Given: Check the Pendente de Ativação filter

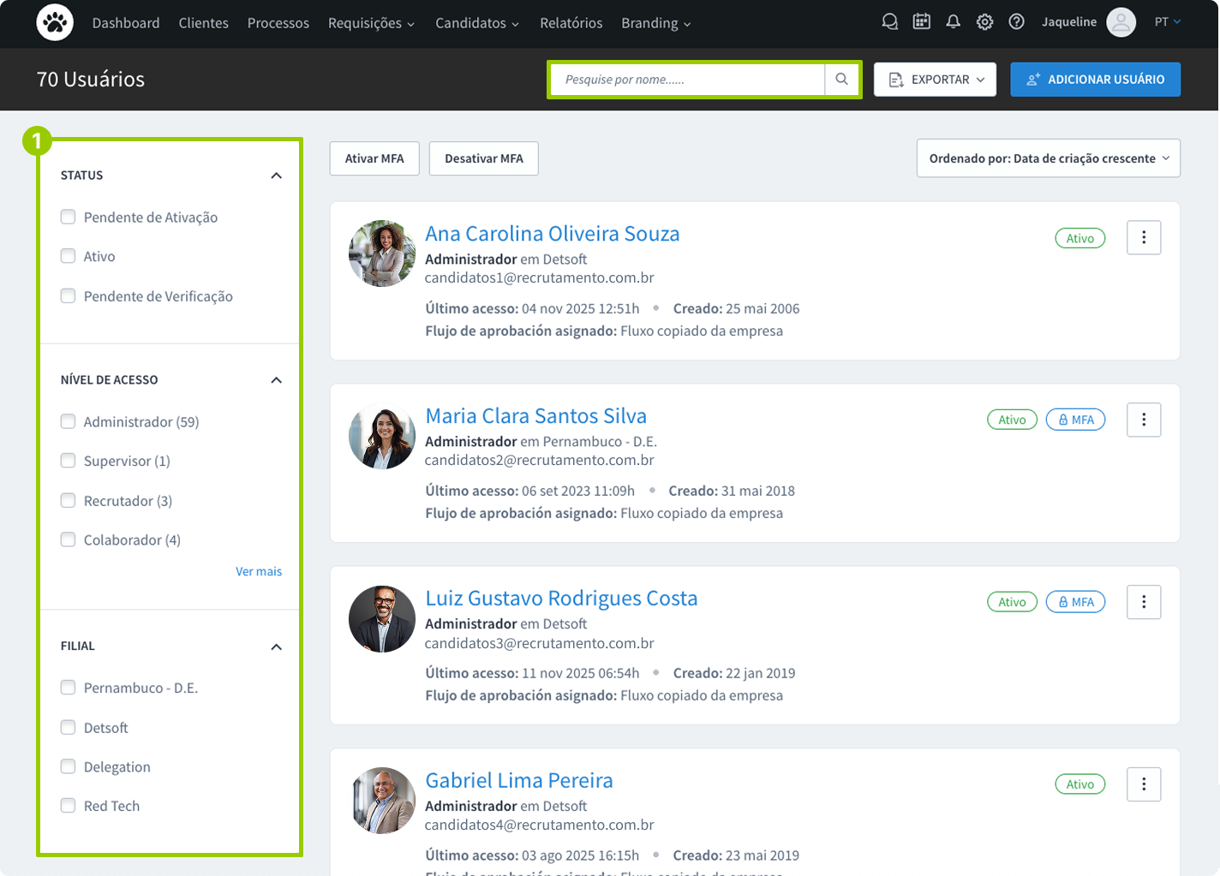Looking at the screenshot, I should [69, 218].
